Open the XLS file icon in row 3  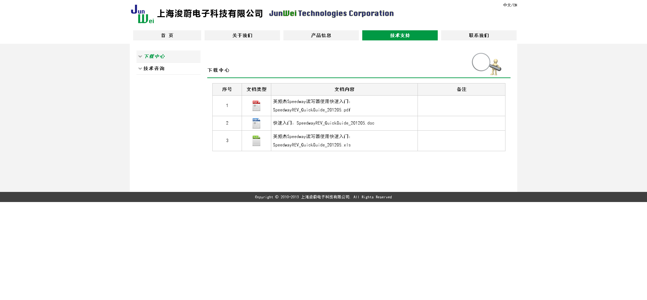[256, 141]
